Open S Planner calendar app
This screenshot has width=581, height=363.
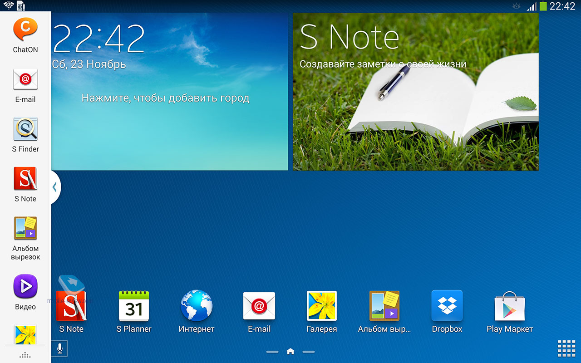[134, 312]
